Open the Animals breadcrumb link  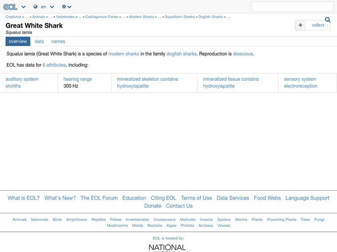(x=38, y=17)
